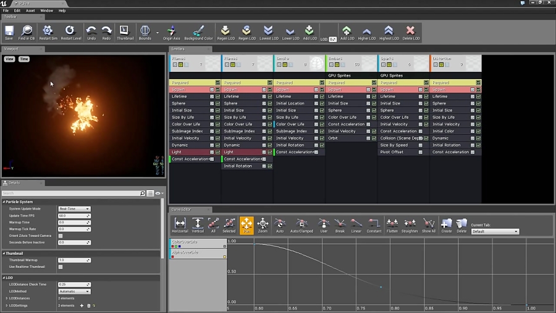Image resolution: width=556 pixels, height=313 pixels.
Task: Set curve tangent to Break
Action: coord(340,226)
